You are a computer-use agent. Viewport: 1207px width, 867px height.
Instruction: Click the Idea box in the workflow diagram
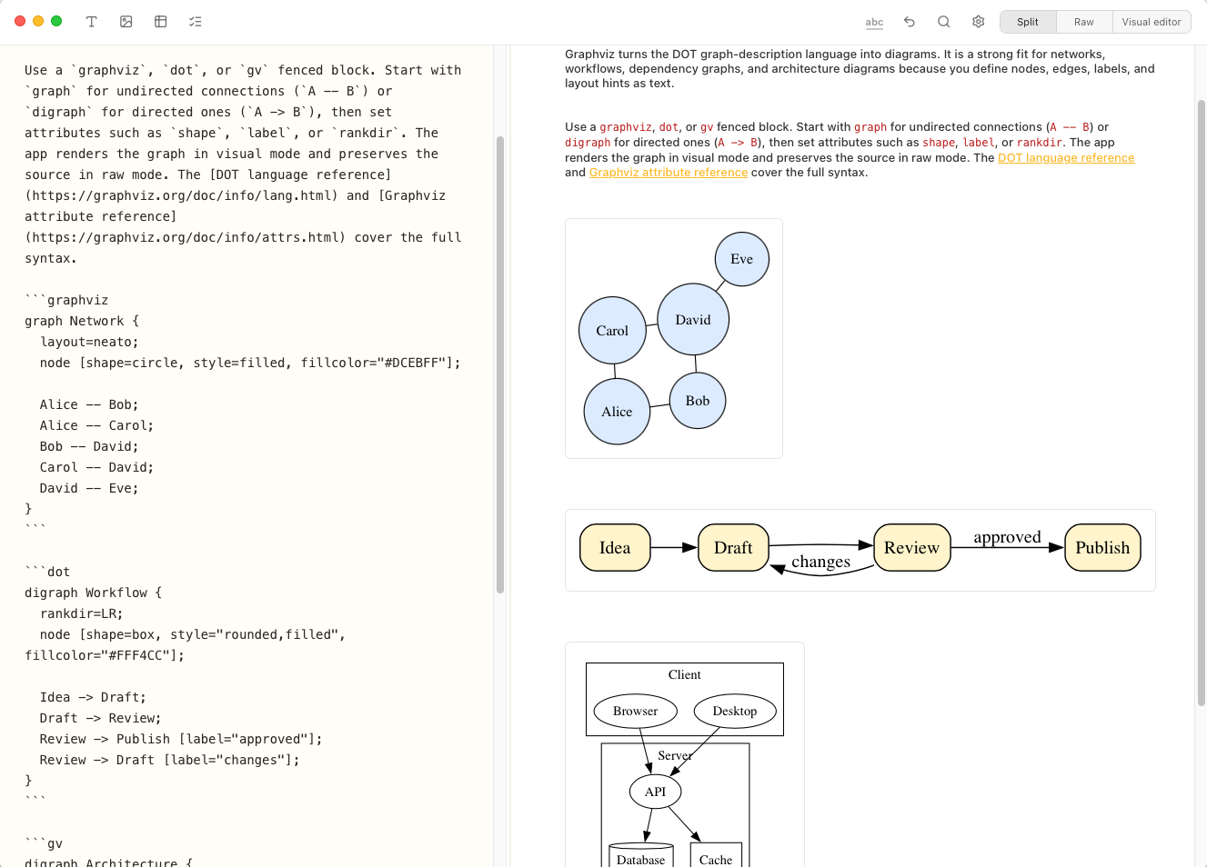pyautogui.click(x=615, y=548)
